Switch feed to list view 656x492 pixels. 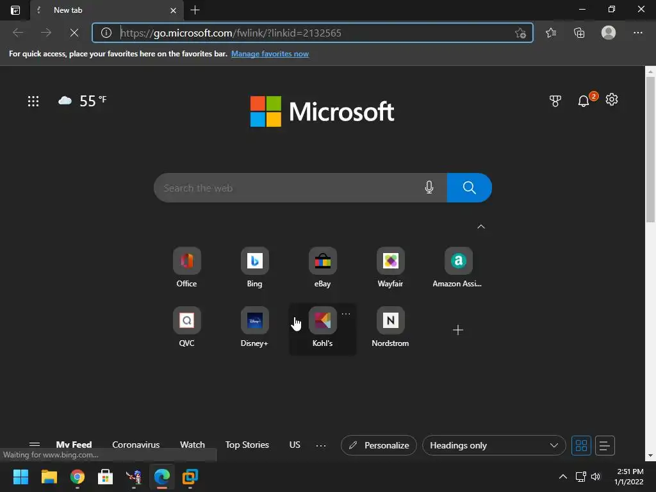click(x=605, y=445)
